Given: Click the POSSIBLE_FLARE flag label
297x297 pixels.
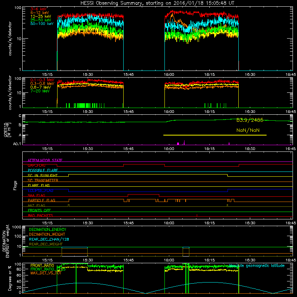Looking at the screenshot, I should point(43,170).
